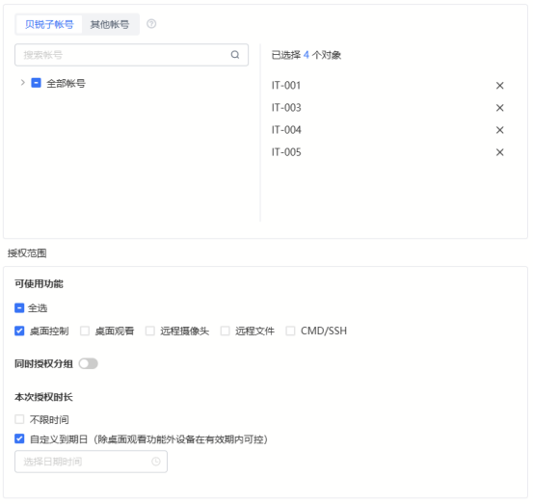Enable the 远程摄像头 checkbox
Screen dimensions: 533x504
pyautogui.click(x=150, y=331)
